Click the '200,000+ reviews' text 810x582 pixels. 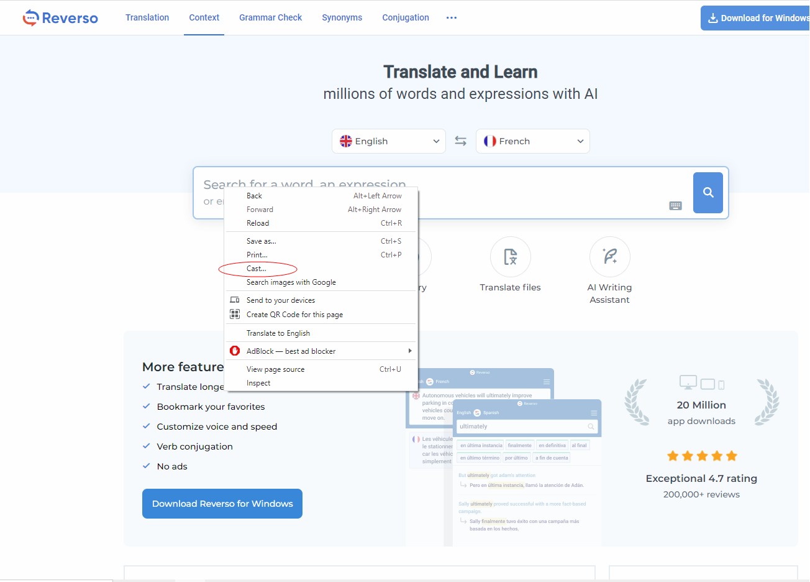tap(701, 494)
